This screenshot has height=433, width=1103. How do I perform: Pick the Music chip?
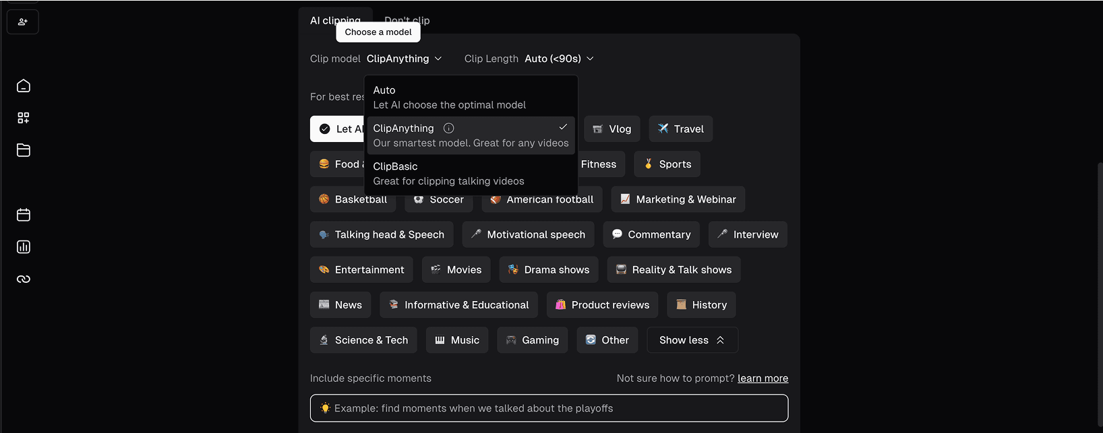pos(457,340)
